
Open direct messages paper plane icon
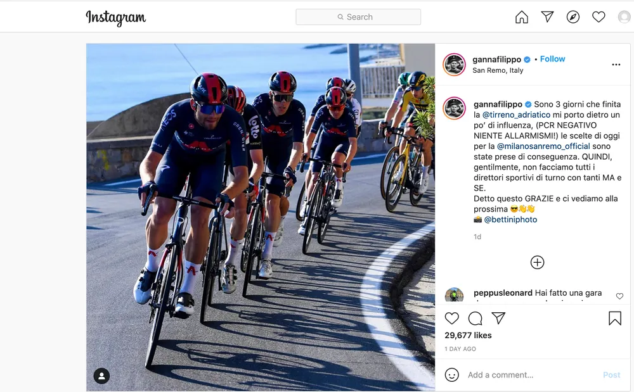click(547, 16)
